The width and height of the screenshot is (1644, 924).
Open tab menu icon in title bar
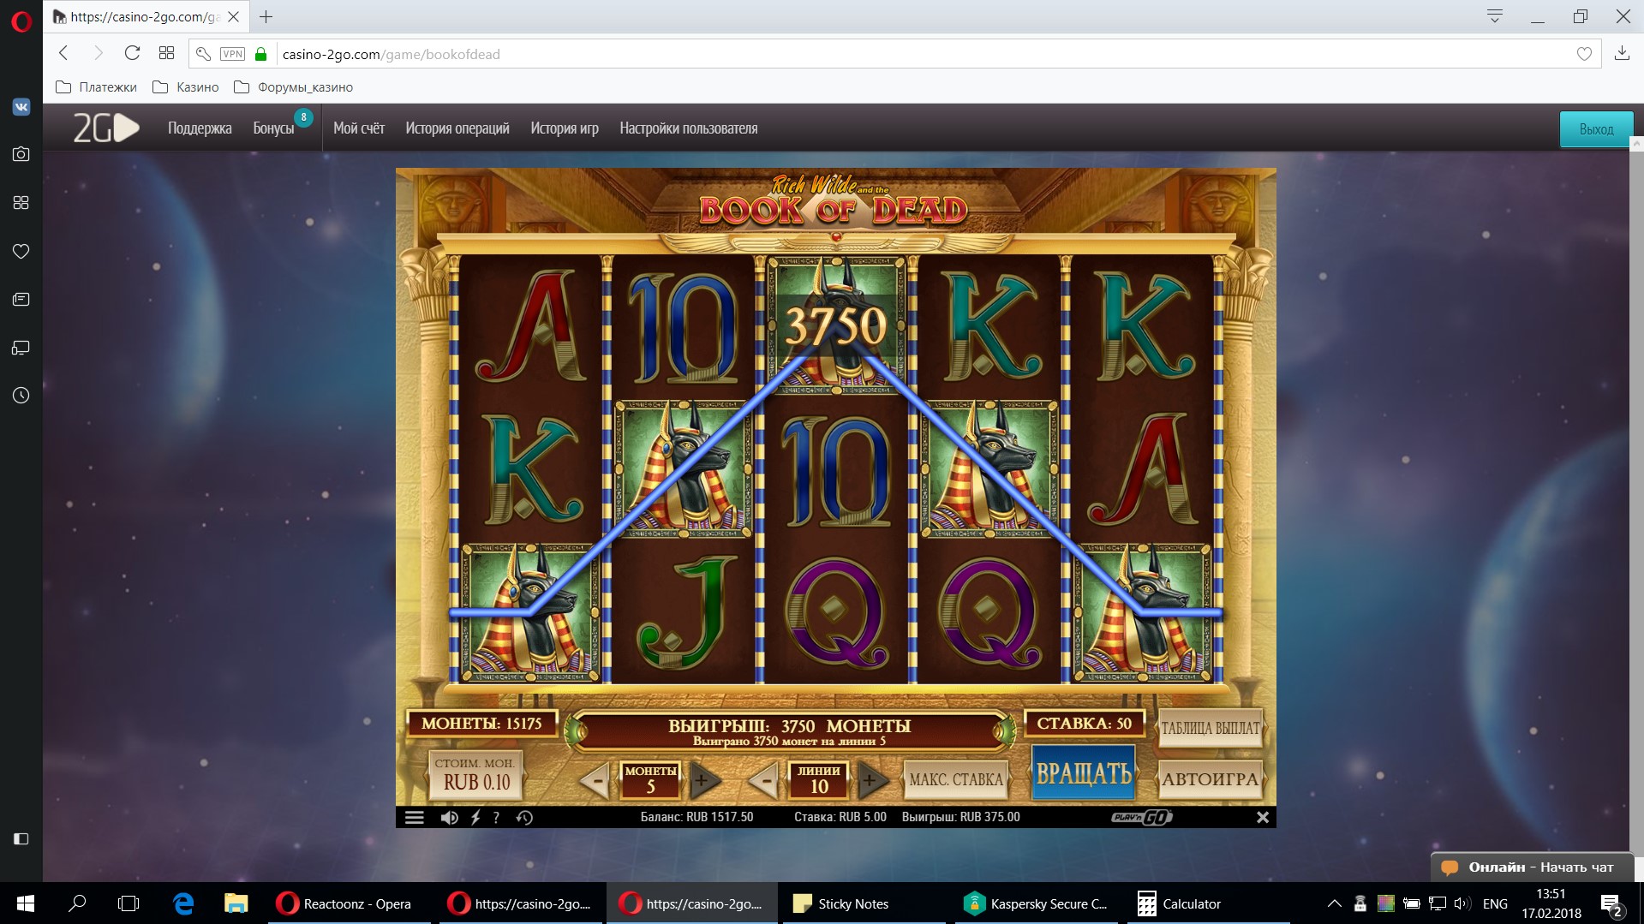point(1495,16)
